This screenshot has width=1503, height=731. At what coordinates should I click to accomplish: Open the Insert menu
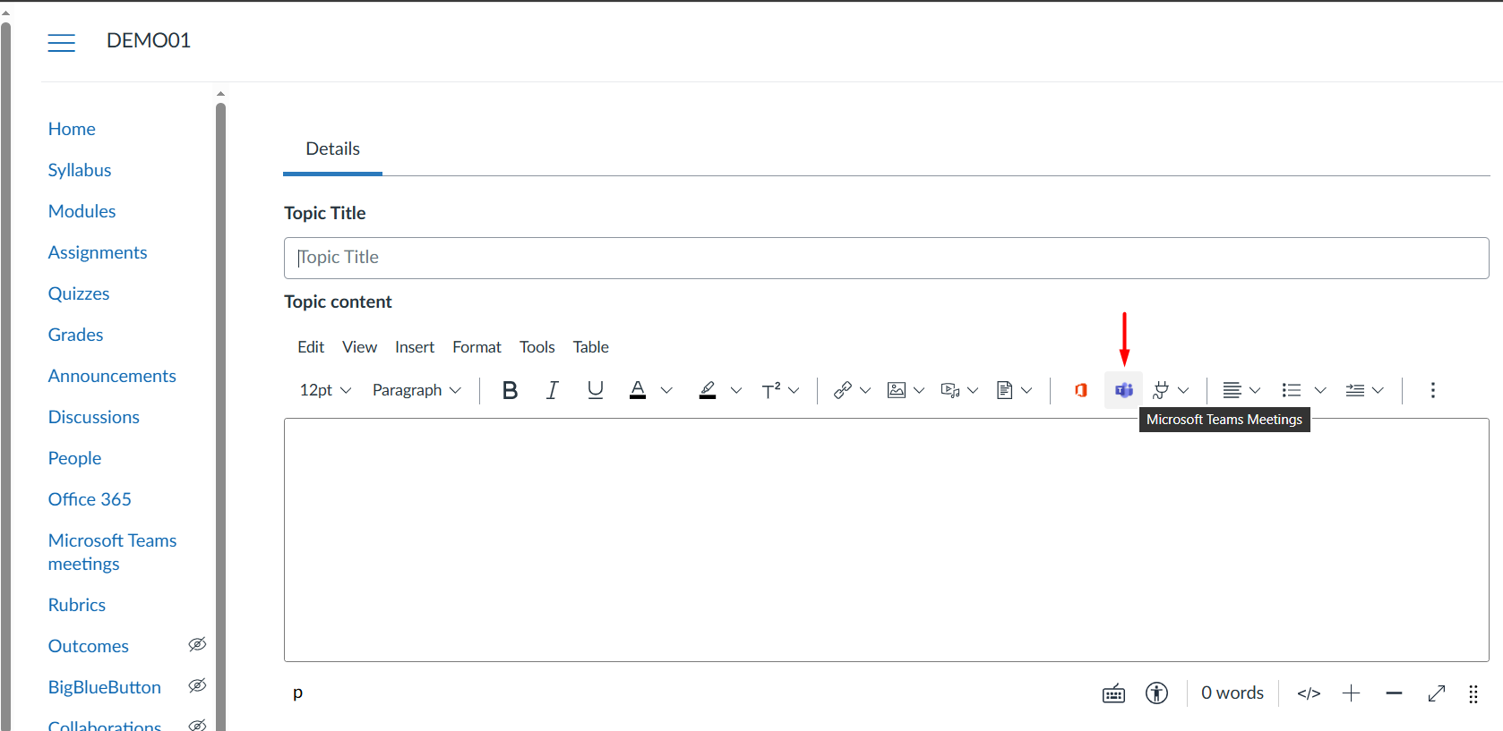[x=414, y=347]
